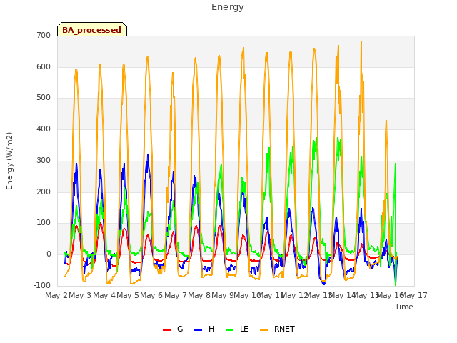Click the 700 y-axis tick label
457x343 pixels.
44,35
